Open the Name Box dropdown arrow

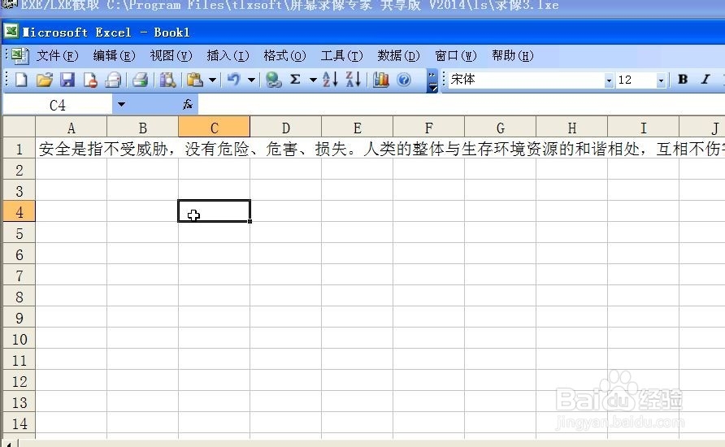pos(121,105)
